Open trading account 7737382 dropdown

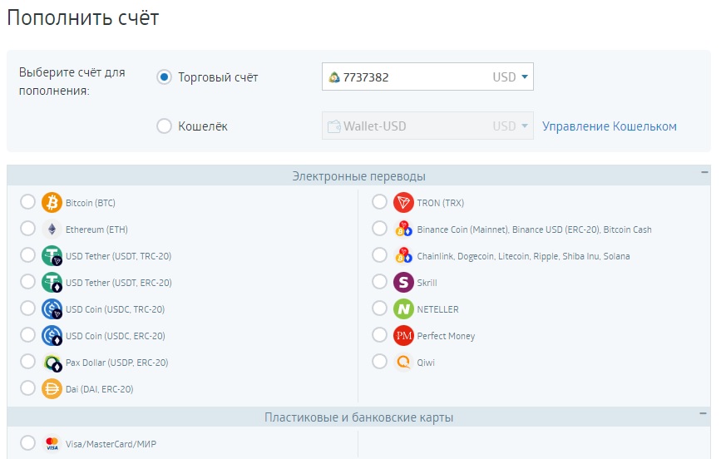click(x=427, y=76)
